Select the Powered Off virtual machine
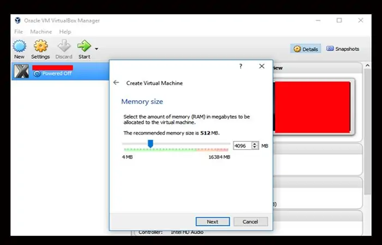Image resolution: width=382 pixels, height=245 pixels. pyautogui.click(x=60, y=71)
